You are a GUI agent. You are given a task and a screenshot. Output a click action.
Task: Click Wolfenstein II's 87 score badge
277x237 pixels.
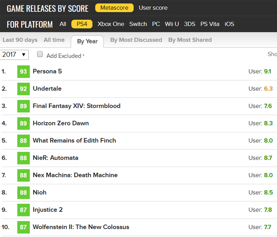pos(23,227)
